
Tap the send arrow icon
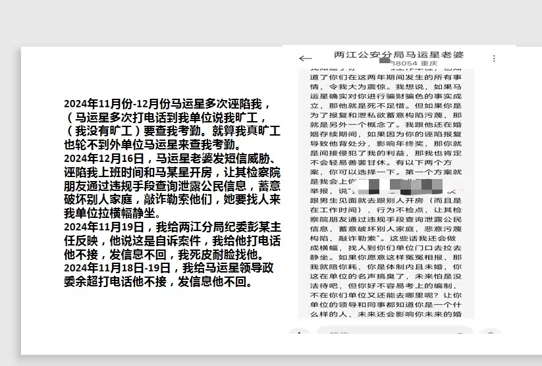point(490,332)
